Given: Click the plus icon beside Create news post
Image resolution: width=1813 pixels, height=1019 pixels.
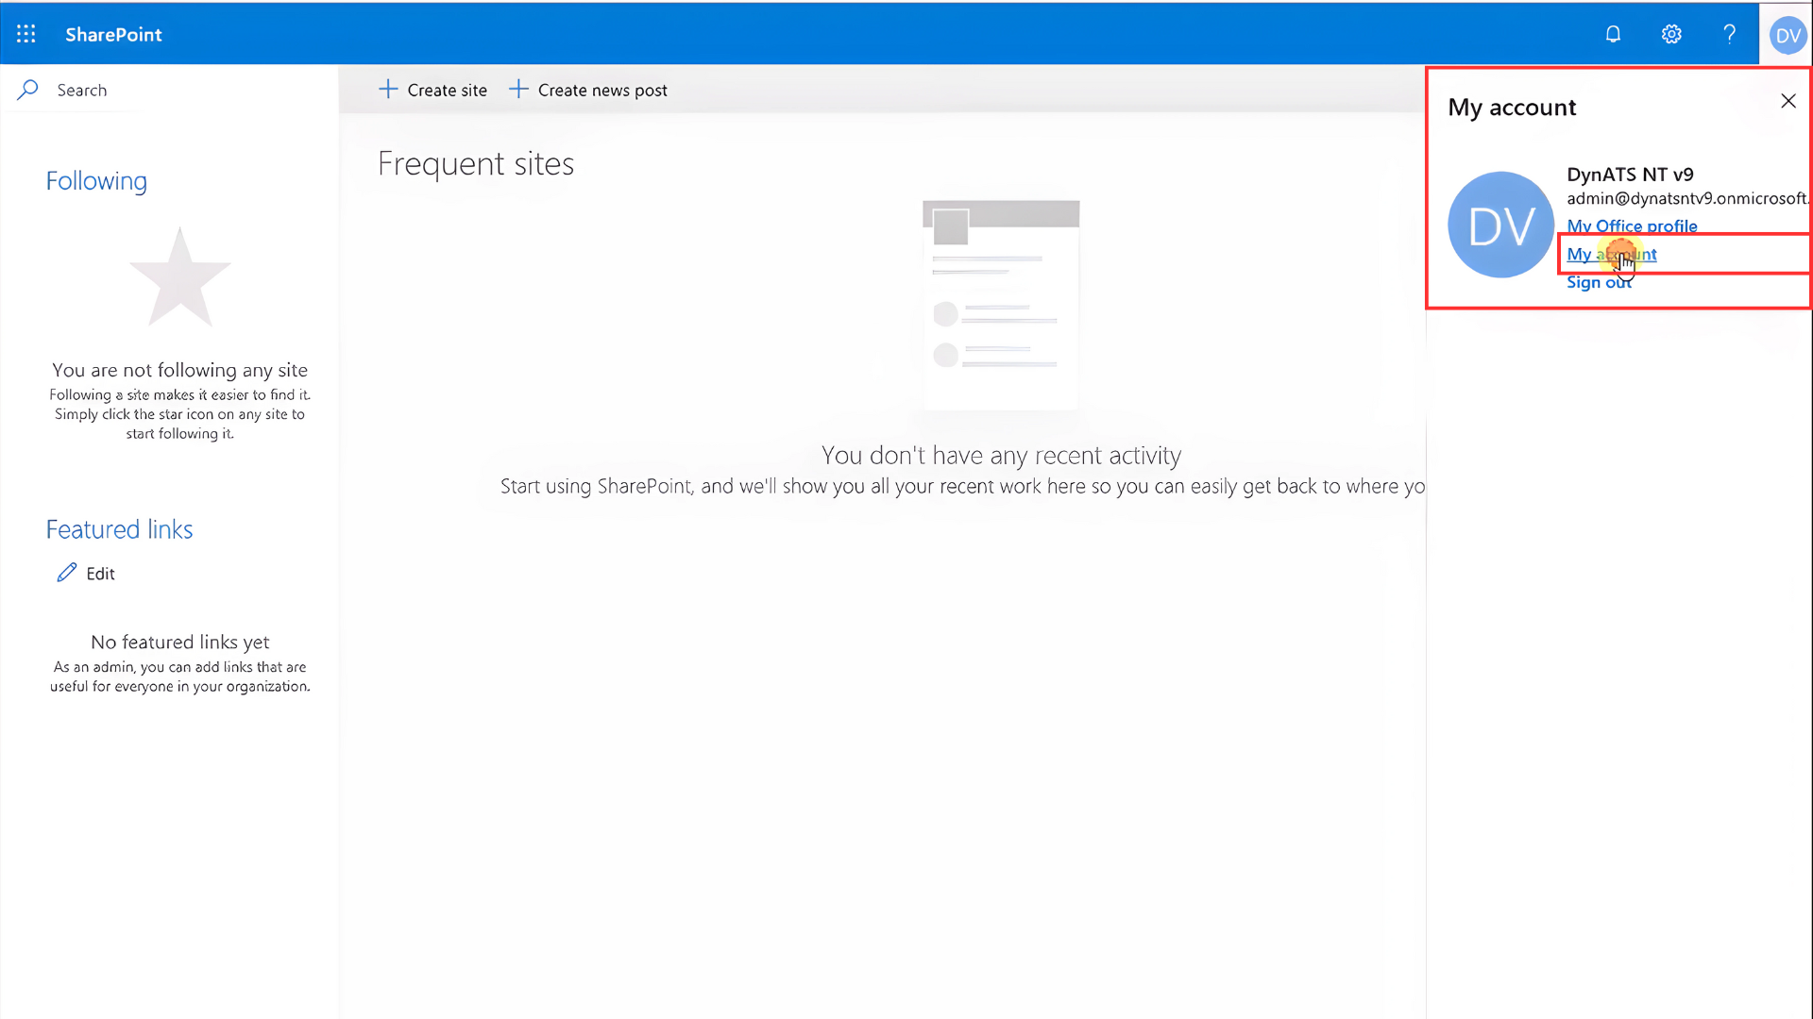Looking at the screenshot, I should (x=518, y=90).
